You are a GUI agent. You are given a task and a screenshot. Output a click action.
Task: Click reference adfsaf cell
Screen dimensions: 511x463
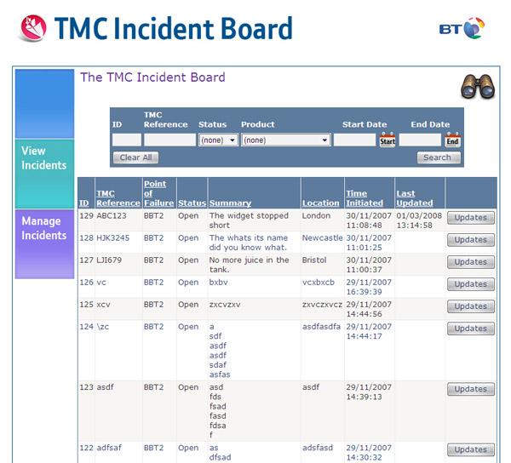(109, 448)
